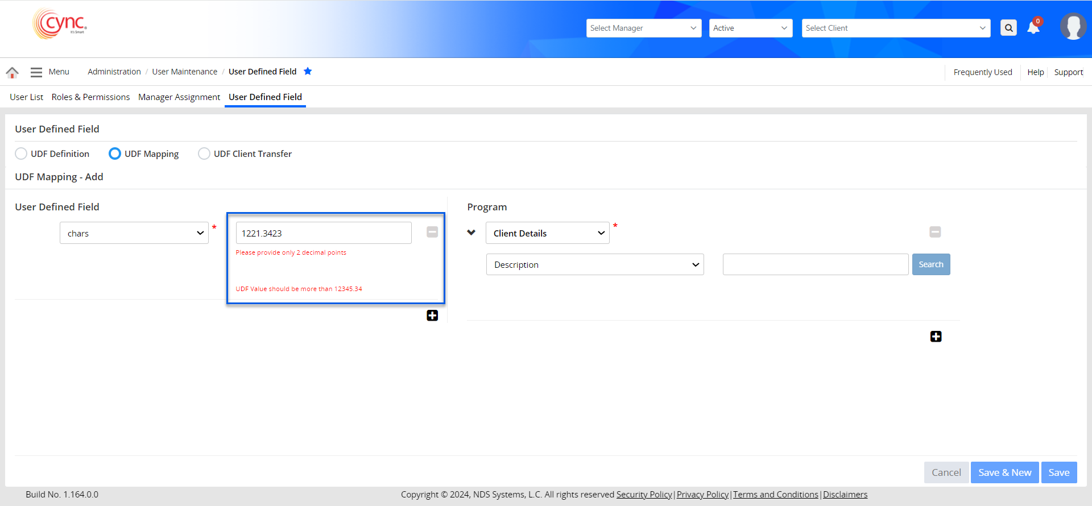This screenshot has width=1092, height=506.
Task: Click the home icon in navigation bar
Action: [x=12, y=72]
